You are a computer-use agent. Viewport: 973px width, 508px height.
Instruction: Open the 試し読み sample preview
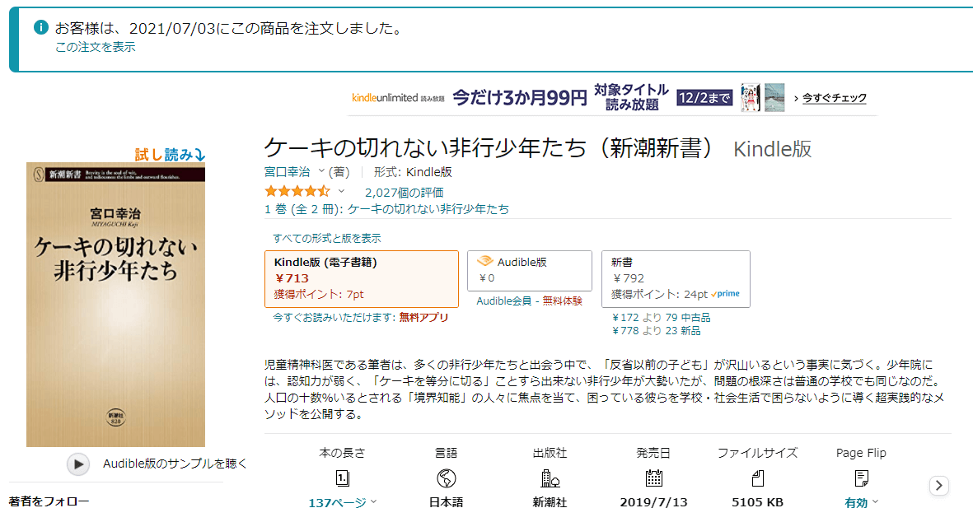pos(170,154)
